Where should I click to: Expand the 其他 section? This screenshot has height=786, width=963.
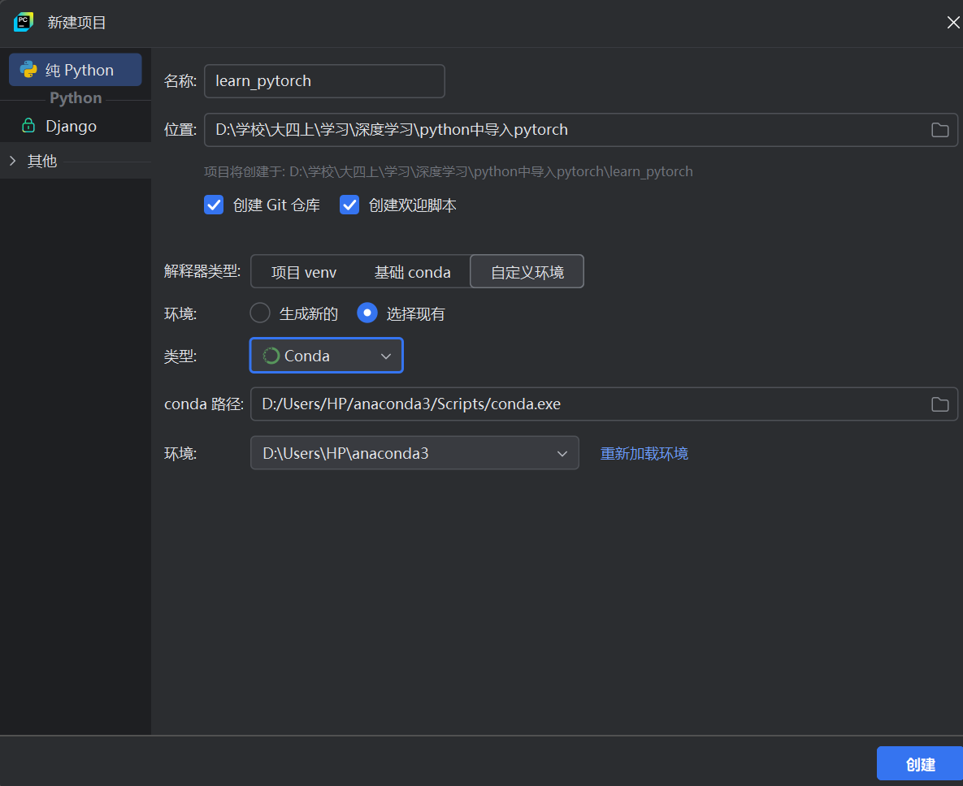point(13,161)
